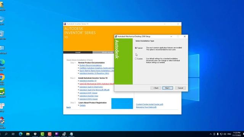244x137 pixels.
Task: Open the user folder desktop icon at top
Action: 2,6
